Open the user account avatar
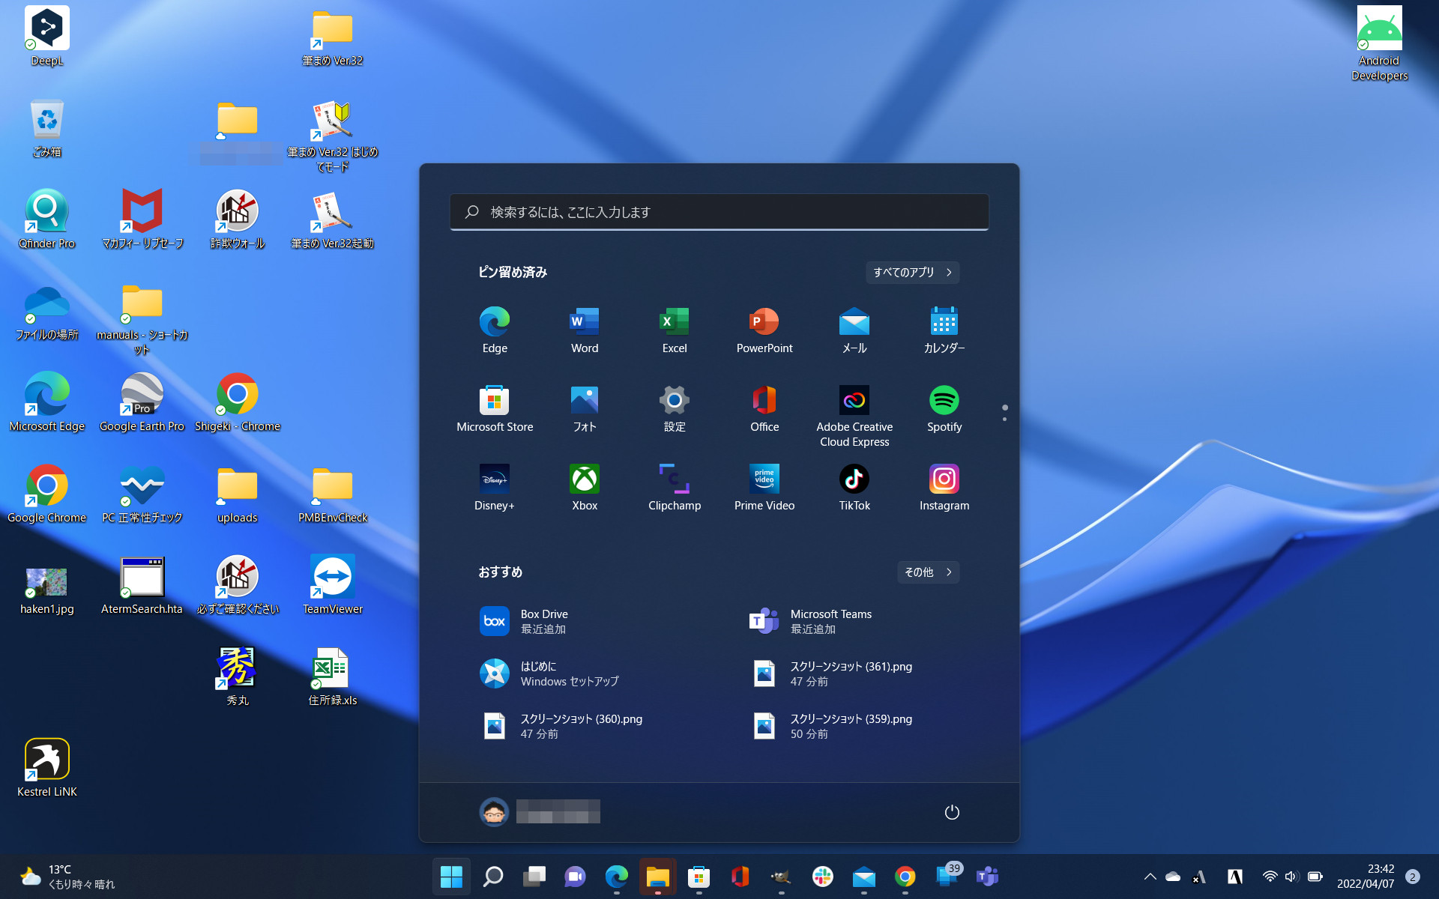 tap(494, 812)
